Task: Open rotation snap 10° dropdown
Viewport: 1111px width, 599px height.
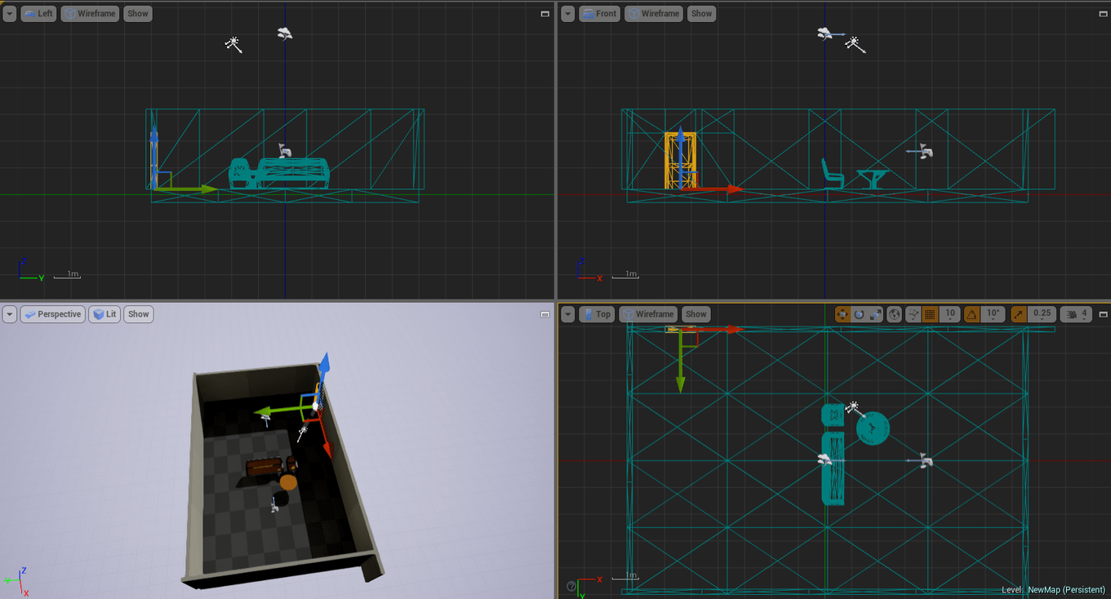Action: [993, 314]
